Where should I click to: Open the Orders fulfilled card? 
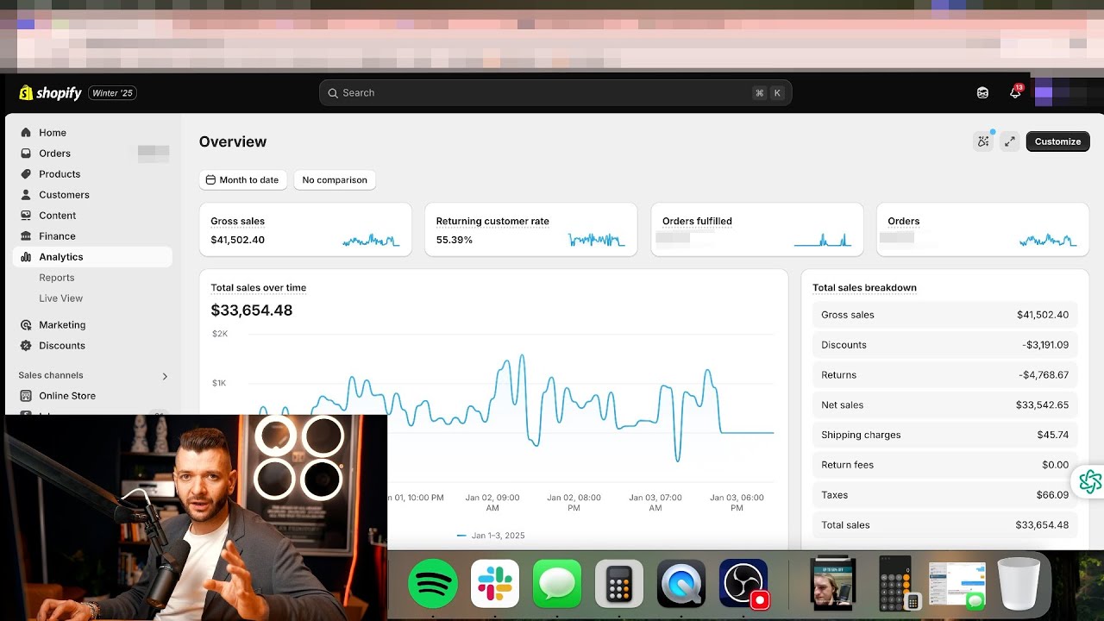pos(757,230)
